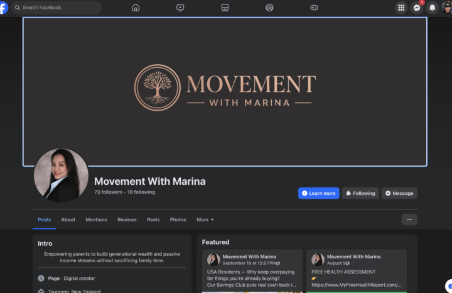Open the grid Menu icon
Screen dimensions: 452x293
(x=401, y=8)
